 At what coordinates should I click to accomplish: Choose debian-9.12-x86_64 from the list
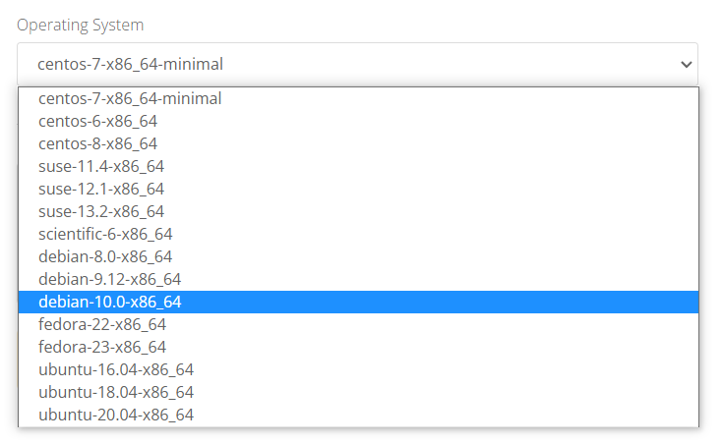109,279
